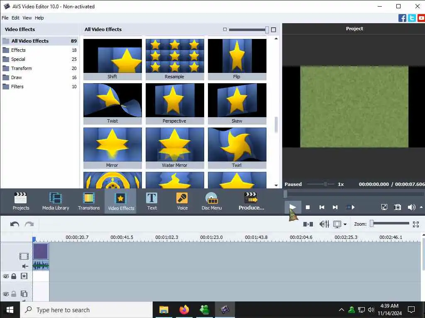Select the Twirl effect thumbnail

tap(237, 148)
